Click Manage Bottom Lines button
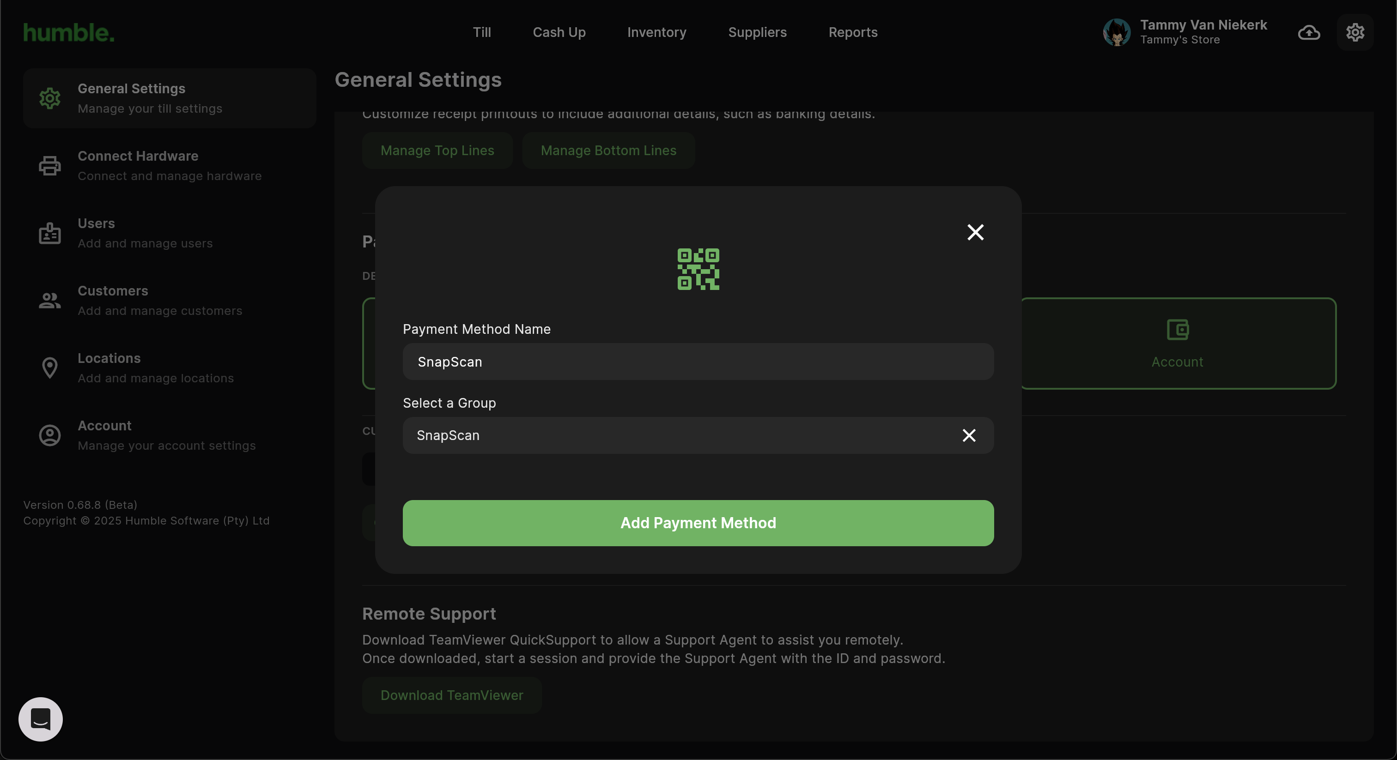The height and width of the screenshot is (760, 1397). 608,150
